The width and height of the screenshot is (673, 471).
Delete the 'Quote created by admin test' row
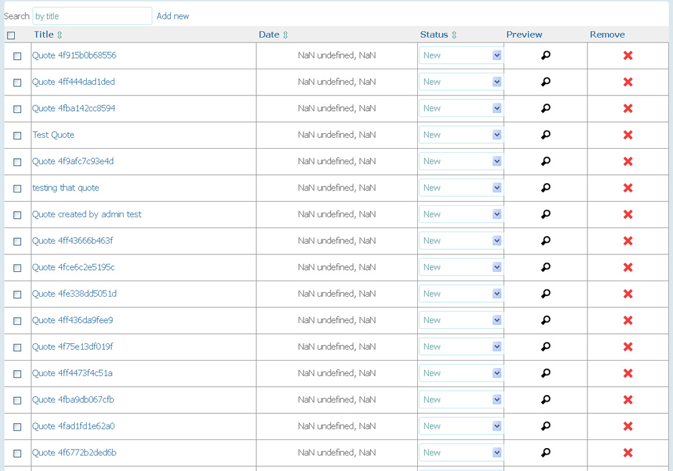628,215
